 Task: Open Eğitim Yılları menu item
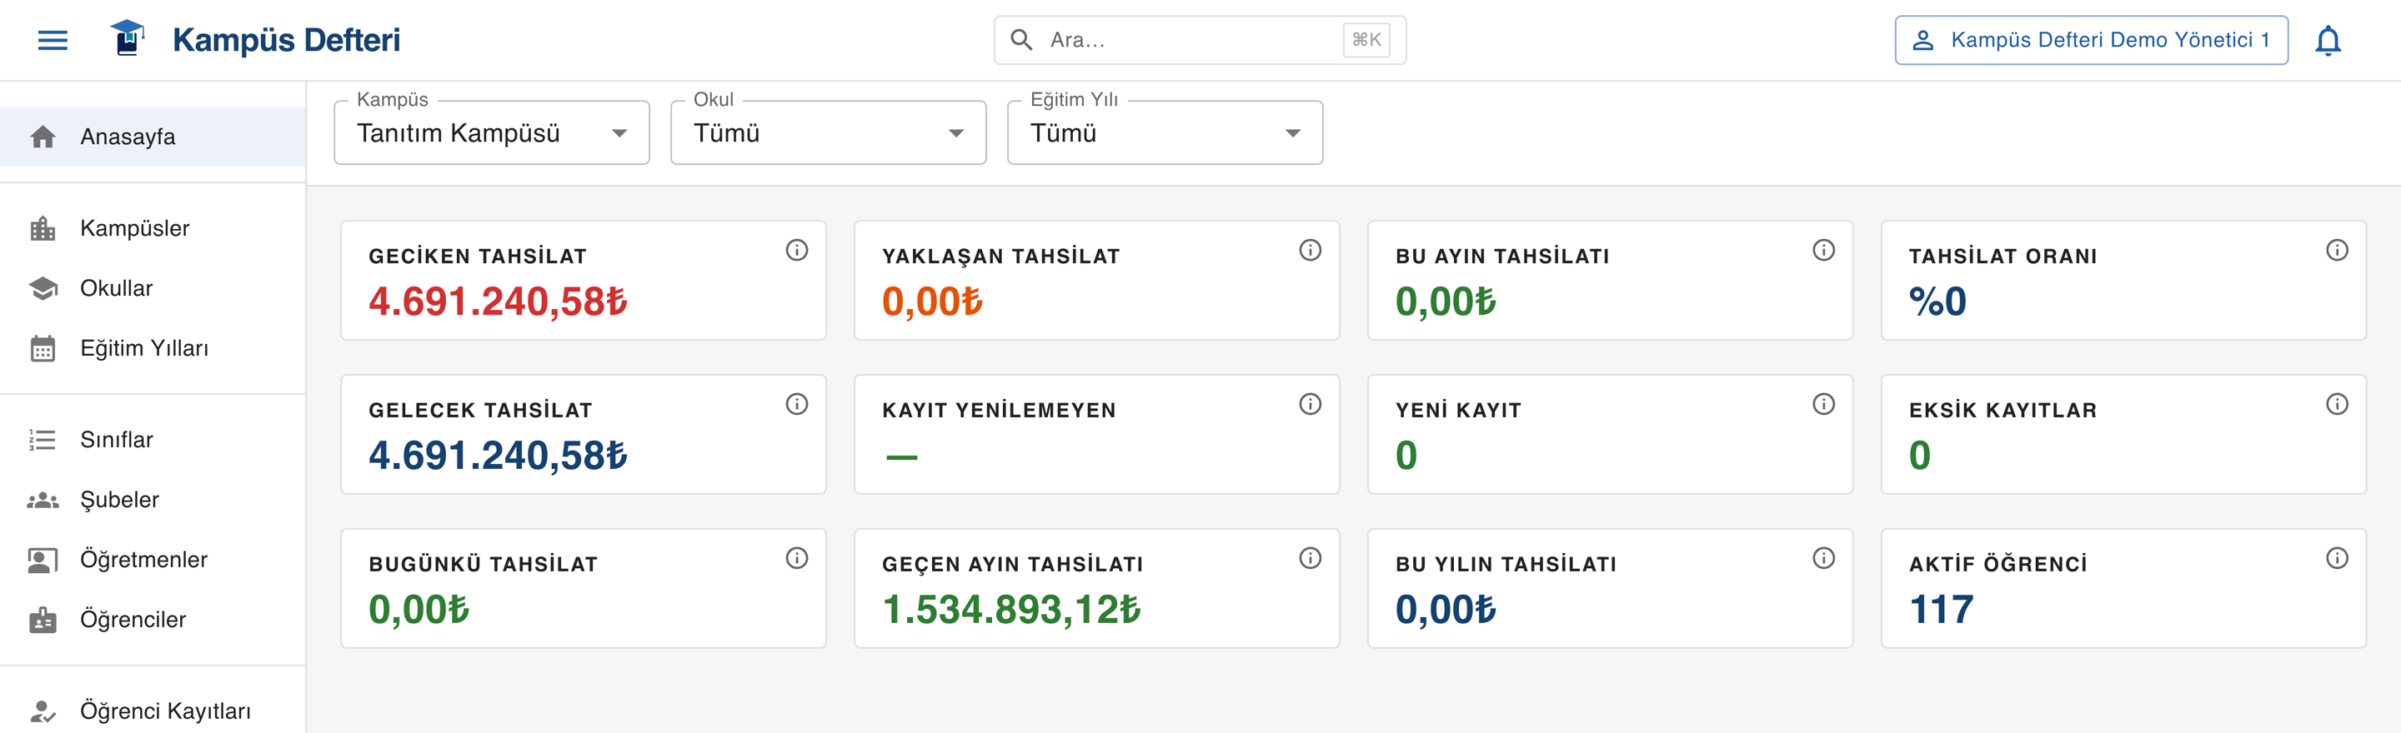point(153,348)
